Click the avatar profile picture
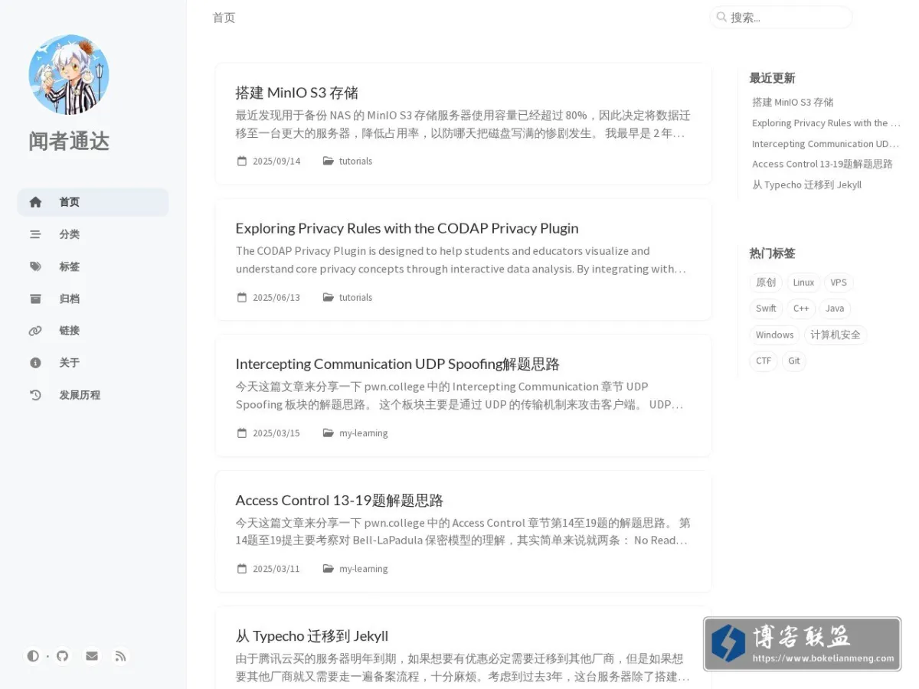Screen dimensions: 919x689 69,74
